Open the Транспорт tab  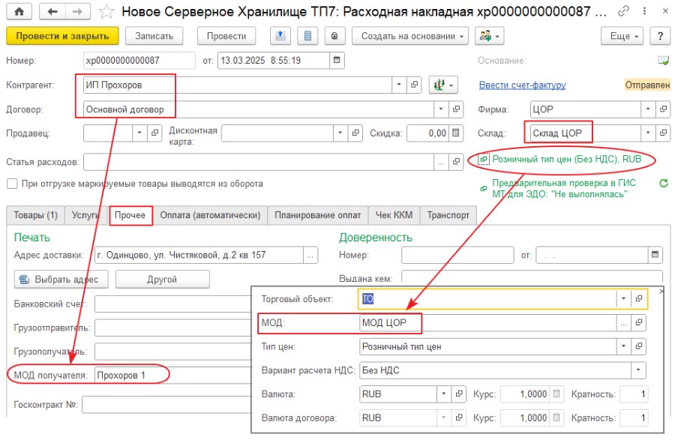coord(448,215)
